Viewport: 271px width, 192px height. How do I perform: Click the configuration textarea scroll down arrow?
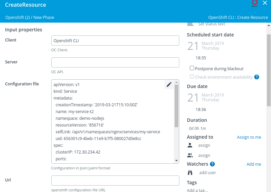click(176, 161)
